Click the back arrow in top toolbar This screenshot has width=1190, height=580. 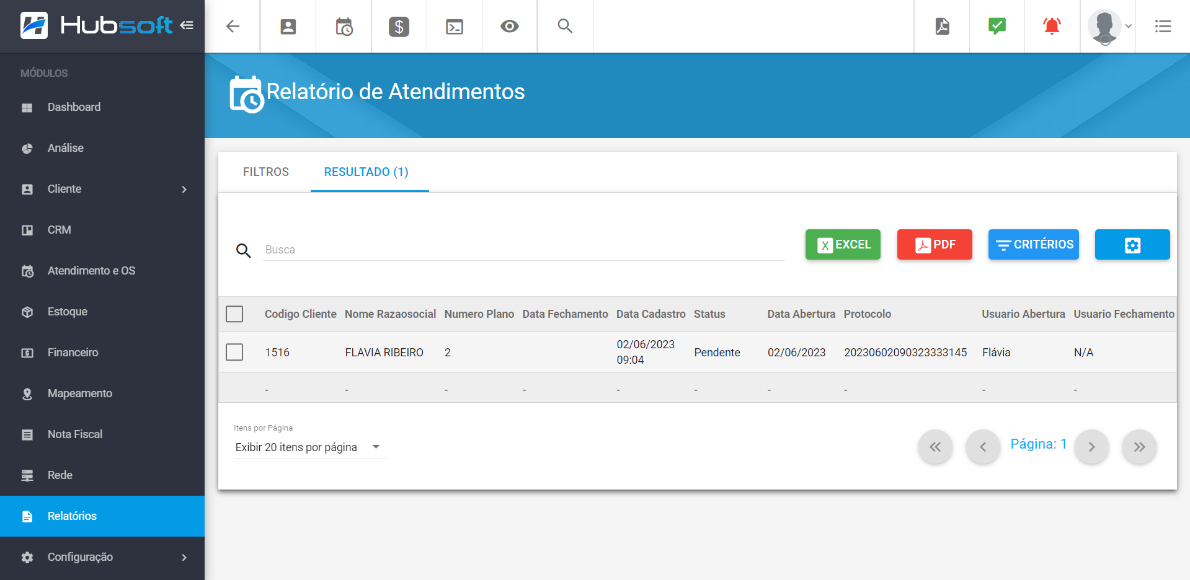tap(233, 26)
